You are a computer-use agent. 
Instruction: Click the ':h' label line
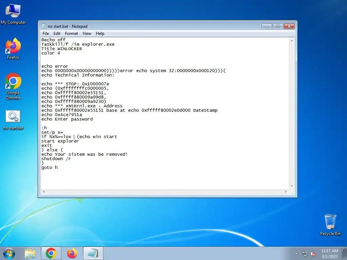pos(44,128)
